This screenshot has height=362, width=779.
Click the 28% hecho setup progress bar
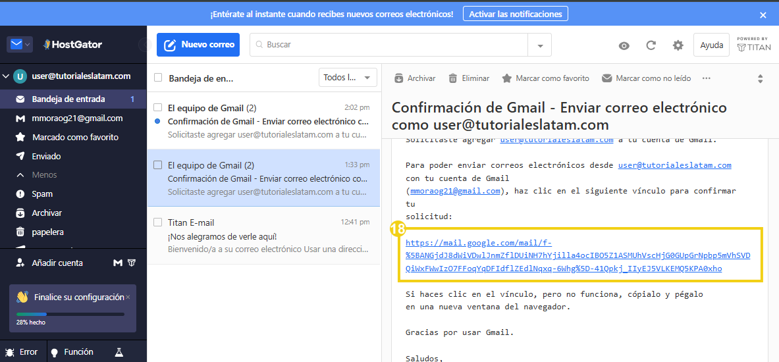coord(70,315)
